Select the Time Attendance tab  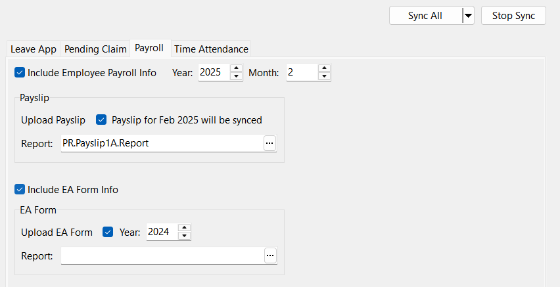tap(211, 49)
